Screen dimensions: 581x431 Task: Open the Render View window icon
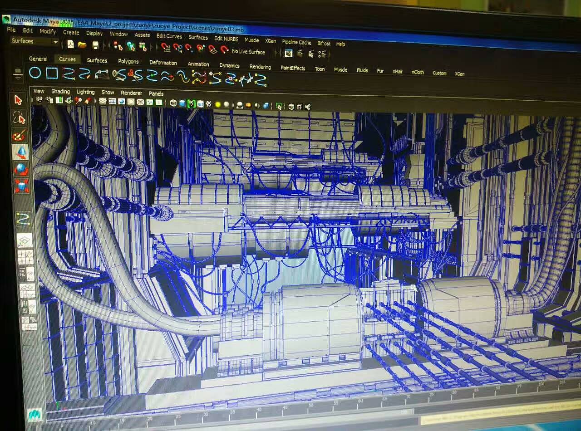pos(288,53)
